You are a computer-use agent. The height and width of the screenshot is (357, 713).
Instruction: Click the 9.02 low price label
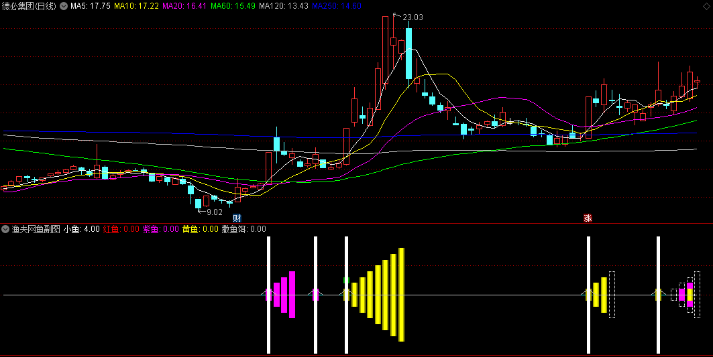(x=214, y=212)
